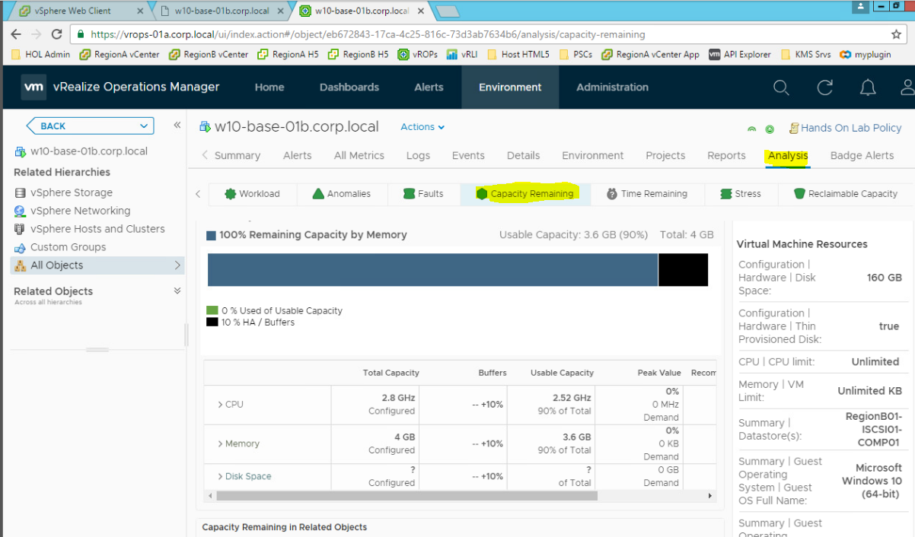
Task: Open the vRLI bookmark
Action: coord(461,54)
